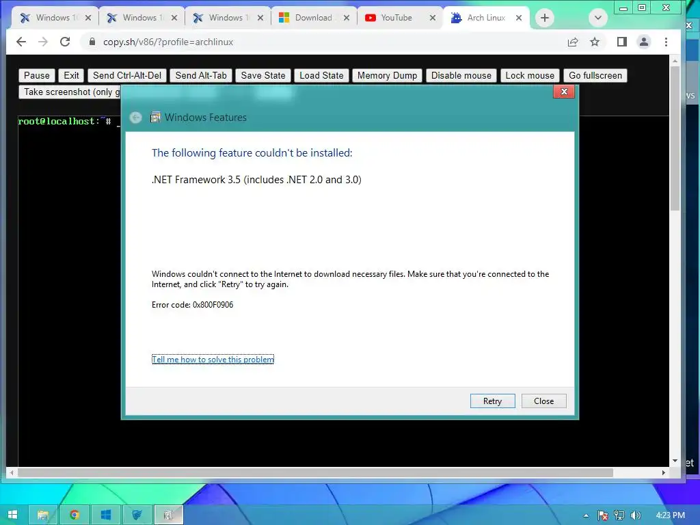Viewport: 700px width, 525px height.
Task: Click the shield taskbar icon
Action: (x=137, y=515)
